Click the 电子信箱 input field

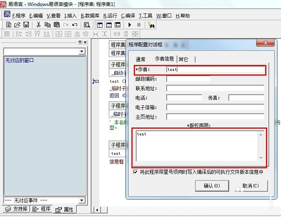tap(215, 107)
